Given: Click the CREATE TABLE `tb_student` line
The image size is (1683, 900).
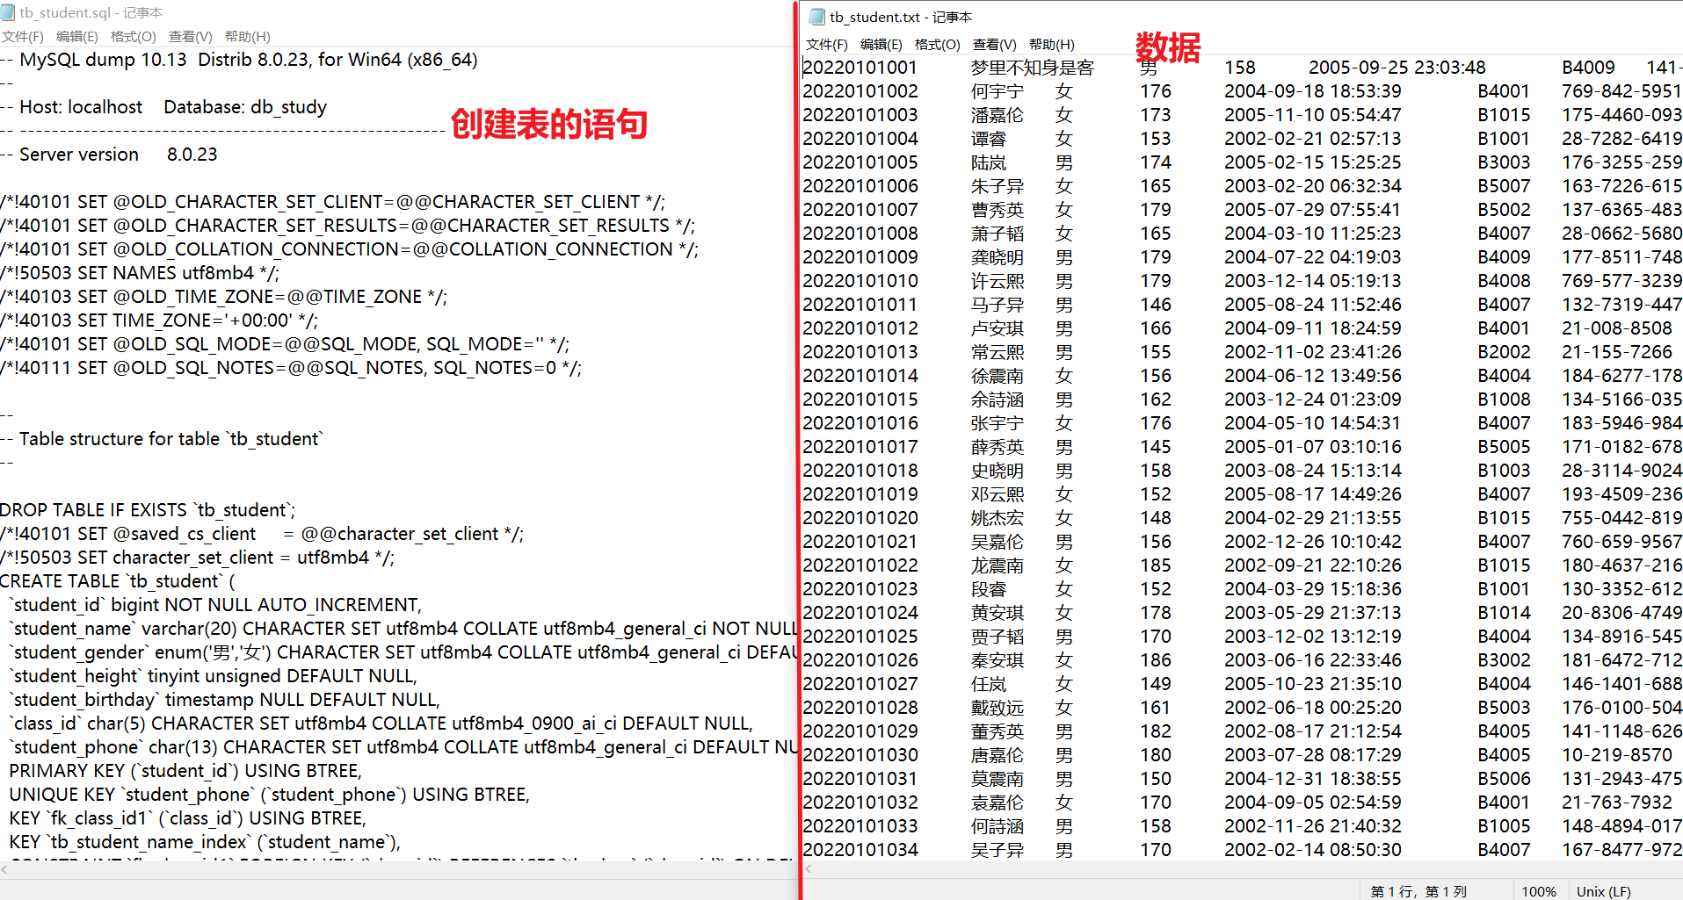Looking at the screenshot, I should (x=118, y=581).
